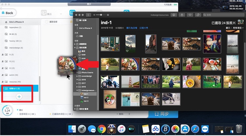Tick the select-all checkbox in sync window
This screenshot has width=246, height=136.
coord(47,22)
